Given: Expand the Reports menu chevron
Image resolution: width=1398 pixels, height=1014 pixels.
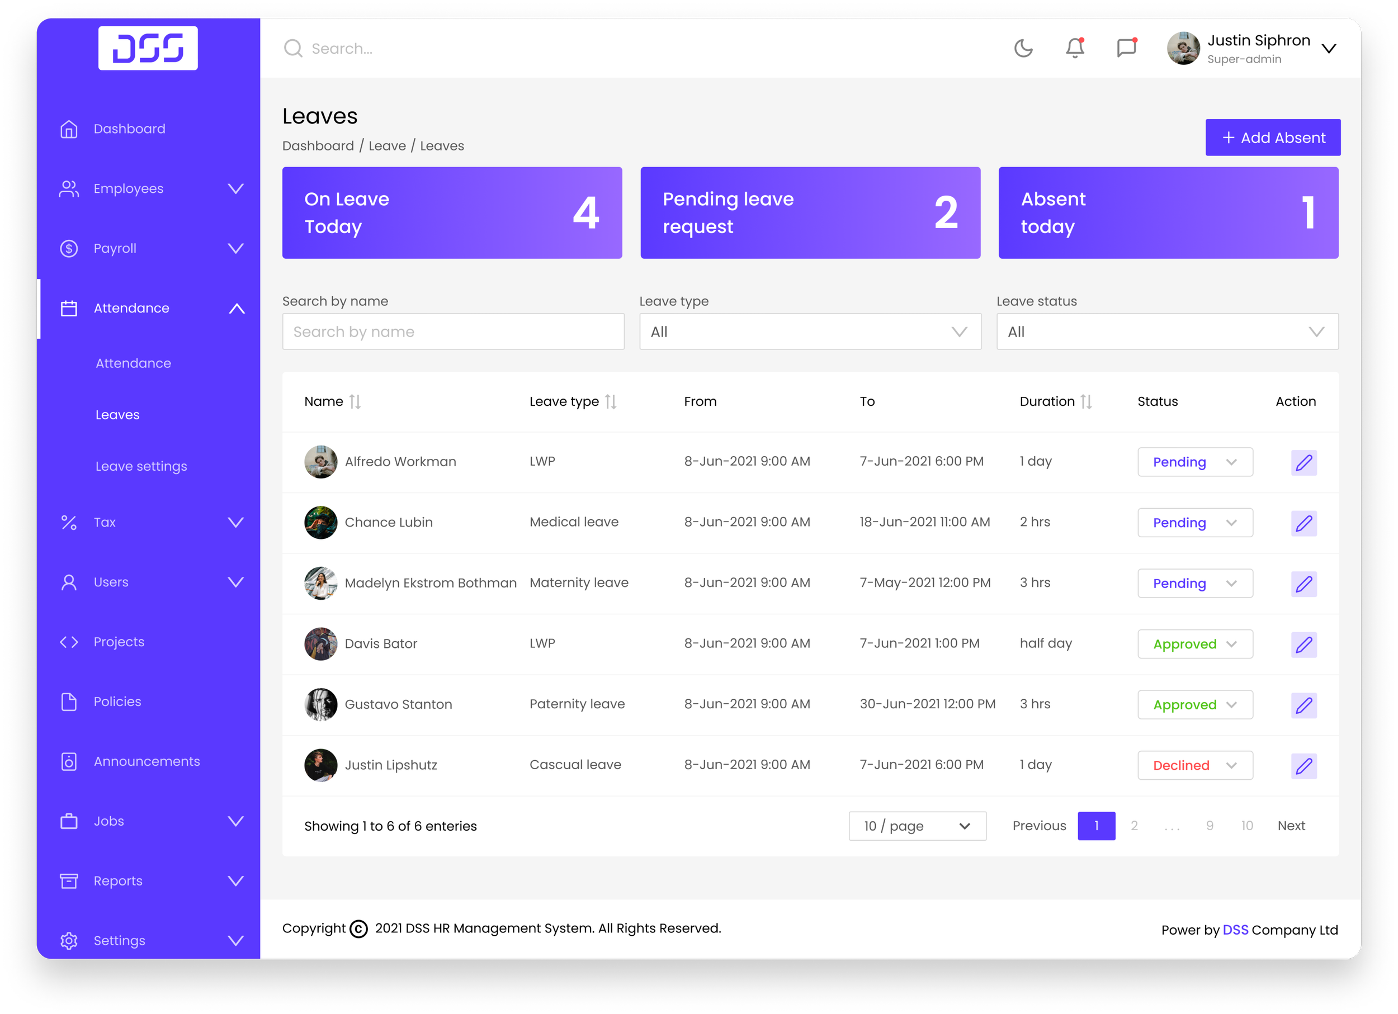Looking at the screenshot, I should [x=236, y=881].
